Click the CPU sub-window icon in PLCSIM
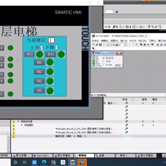The width and height of the screenshot is (166, 166). pos(93,53)
